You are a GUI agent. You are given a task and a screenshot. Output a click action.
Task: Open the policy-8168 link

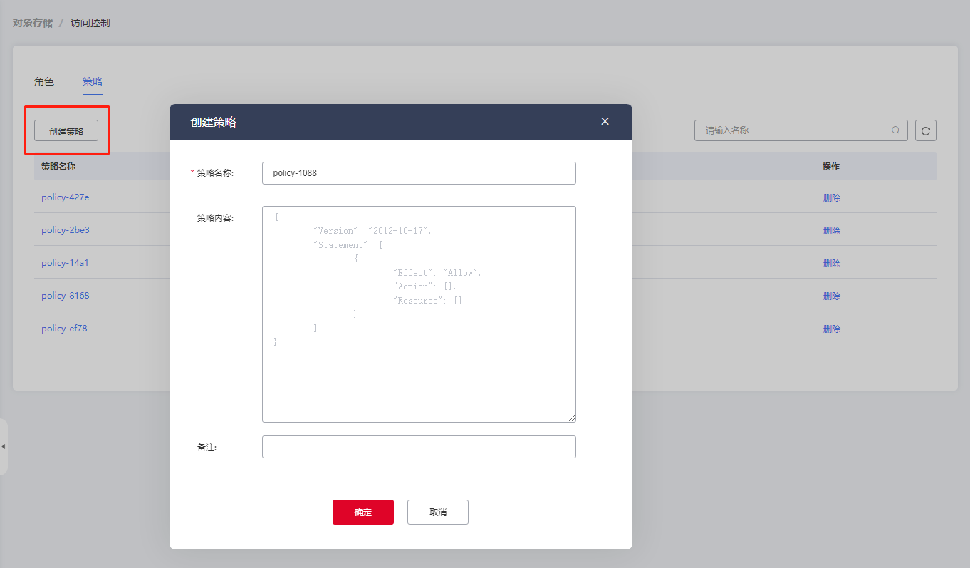point(66,296)
